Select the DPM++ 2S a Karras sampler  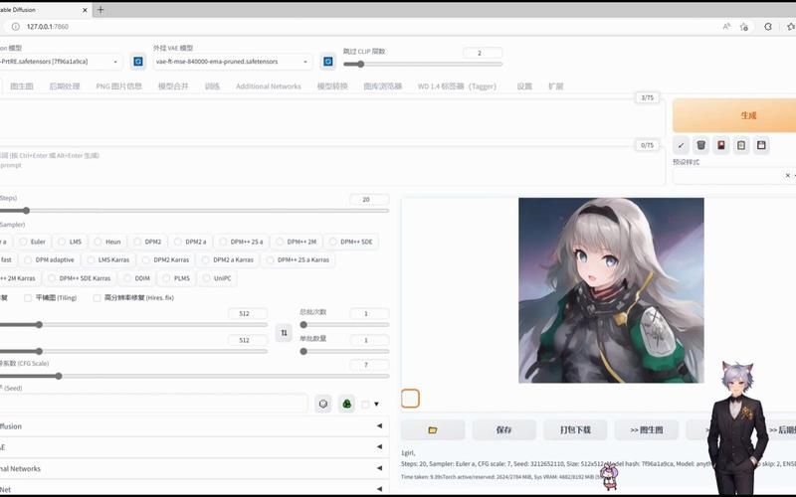pyautogui.click(x=298, y=259)
